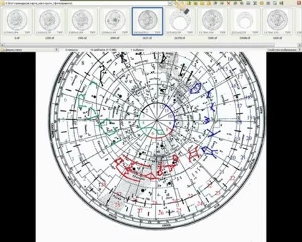Open the Дерево папок folder tree panel
The width and height of the screenshot is (302, 242).
click(13, 50)
